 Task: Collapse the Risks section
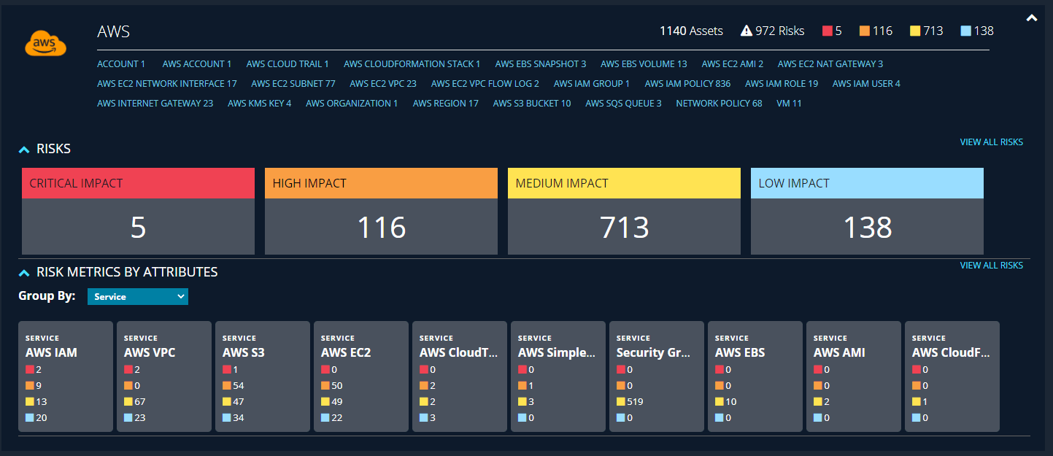point(24,149)
